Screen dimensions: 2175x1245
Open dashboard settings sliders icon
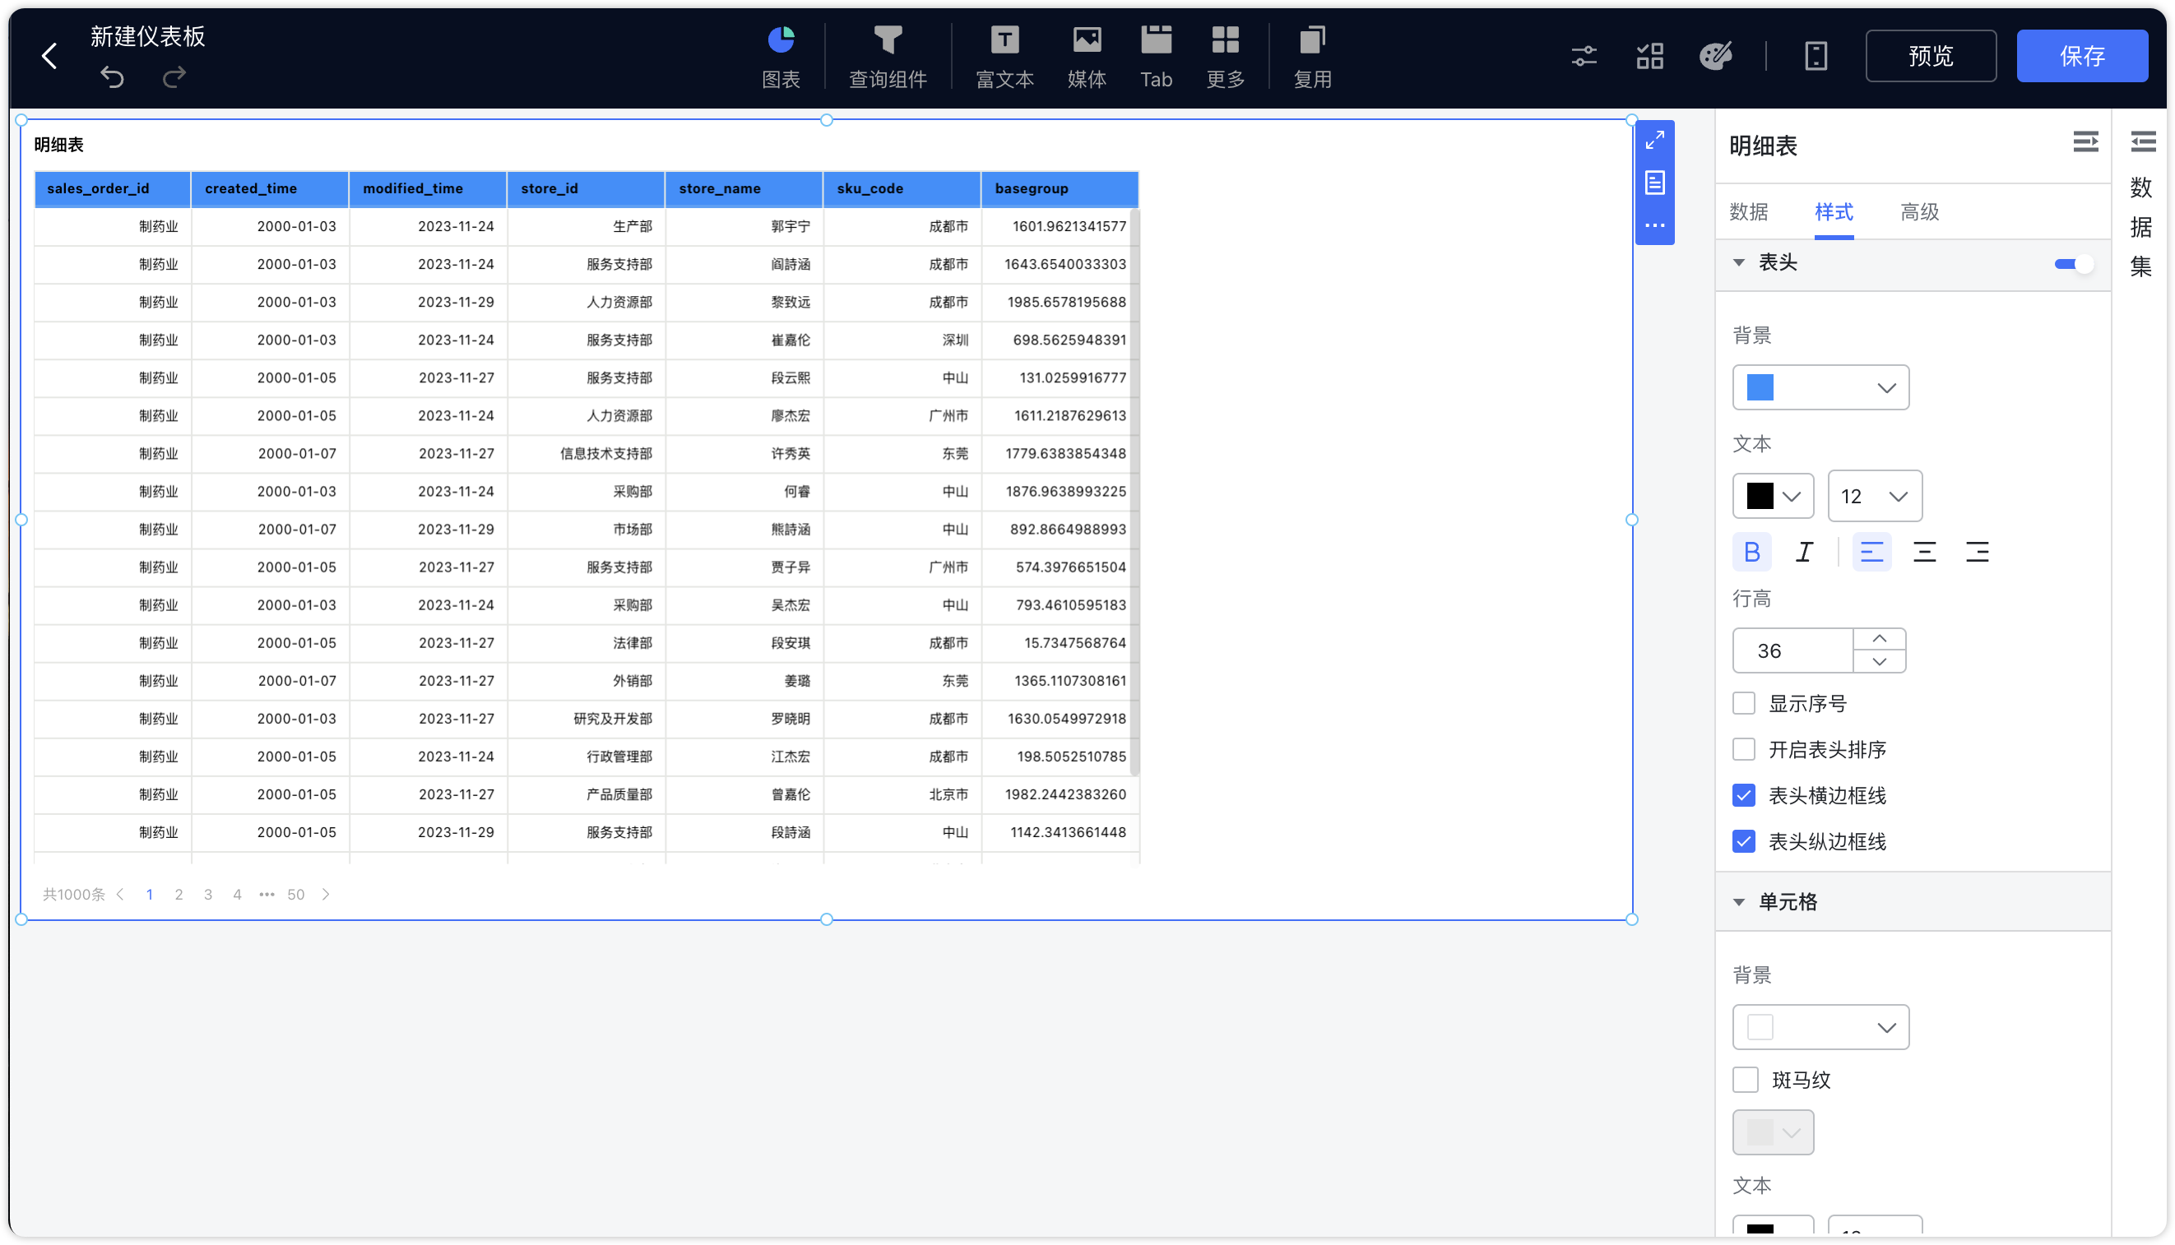coord(1584,57)
